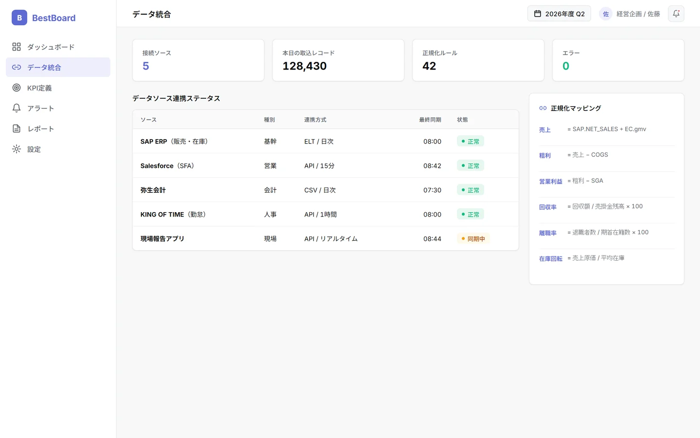This screenshot has height=438, width=700.
Task: Click the 基幹 type cell
Action: click(270, 141)
